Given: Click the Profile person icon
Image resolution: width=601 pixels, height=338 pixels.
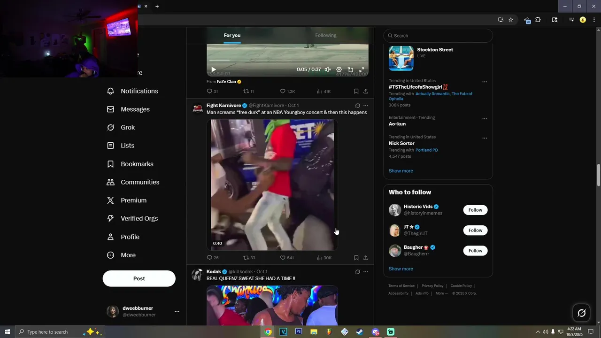Looking at the screenshot, I should (x=110, y=237).
